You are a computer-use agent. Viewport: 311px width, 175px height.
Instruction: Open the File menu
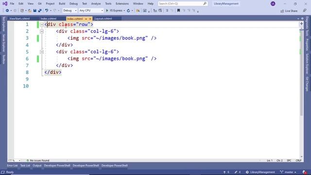[12, 3]
